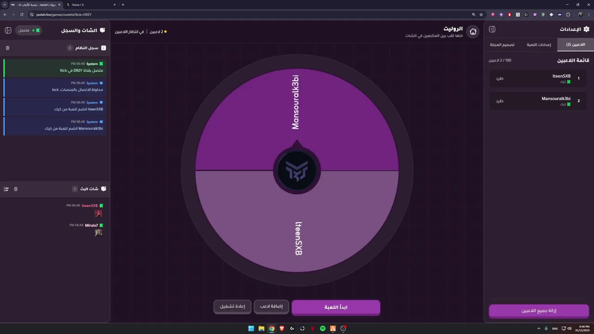
Task: Open the Chrome extensions puzzle icon
Action: click(568, 14)
